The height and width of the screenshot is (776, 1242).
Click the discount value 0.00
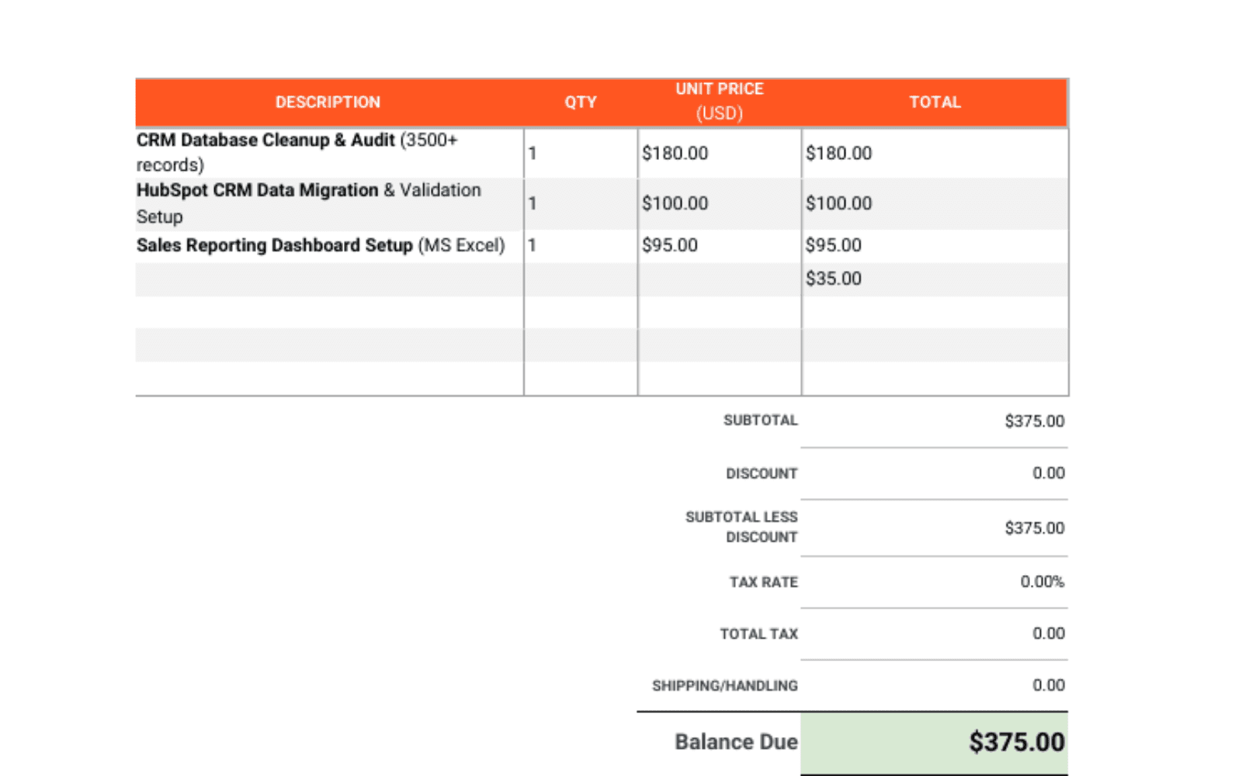[x=1049, y=473]
